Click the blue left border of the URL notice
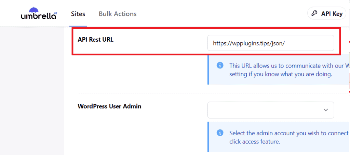350x155 pixels. coord(208,69)
